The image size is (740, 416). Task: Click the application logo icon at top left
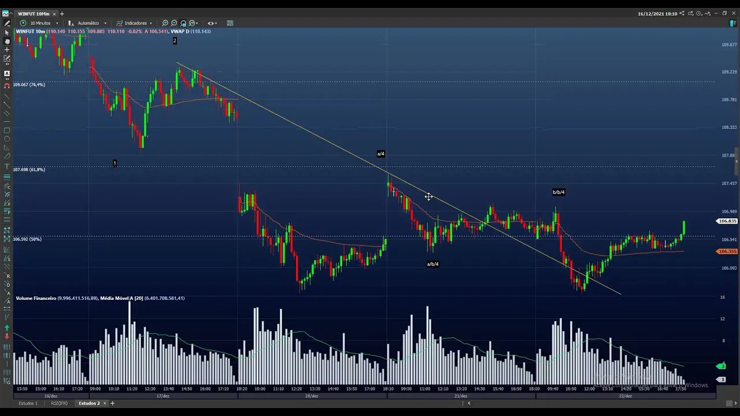pos(6,13)
